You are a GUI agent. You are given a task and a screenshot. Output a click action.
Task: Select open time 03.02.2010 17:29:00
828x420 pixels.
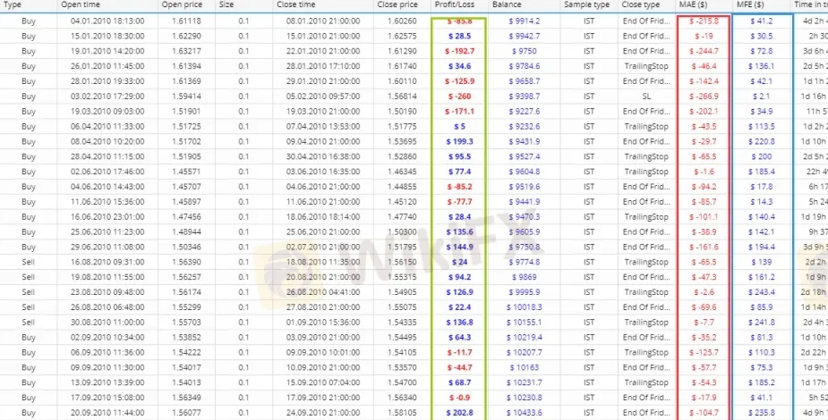click(x=107, y=97)
